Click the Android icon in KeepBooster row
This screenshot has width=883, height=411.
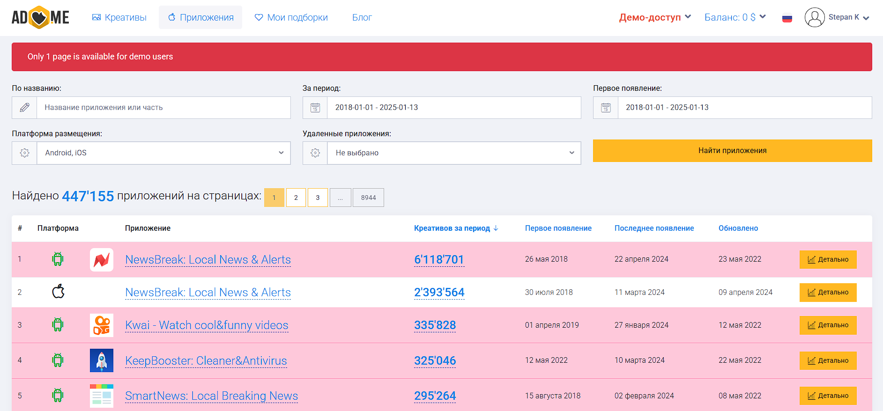pos(58,360)
